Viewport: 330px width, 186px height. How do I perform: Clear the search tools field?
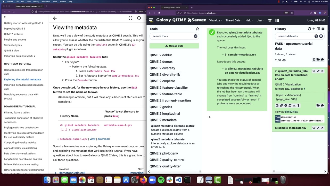coord(195,36)
